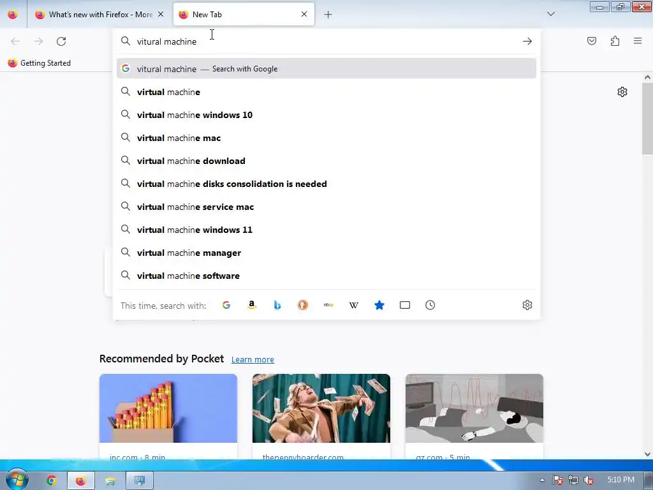Search this time with Wikipedia icon
This screenshot has width=653, height=490.
pos(353,305)
